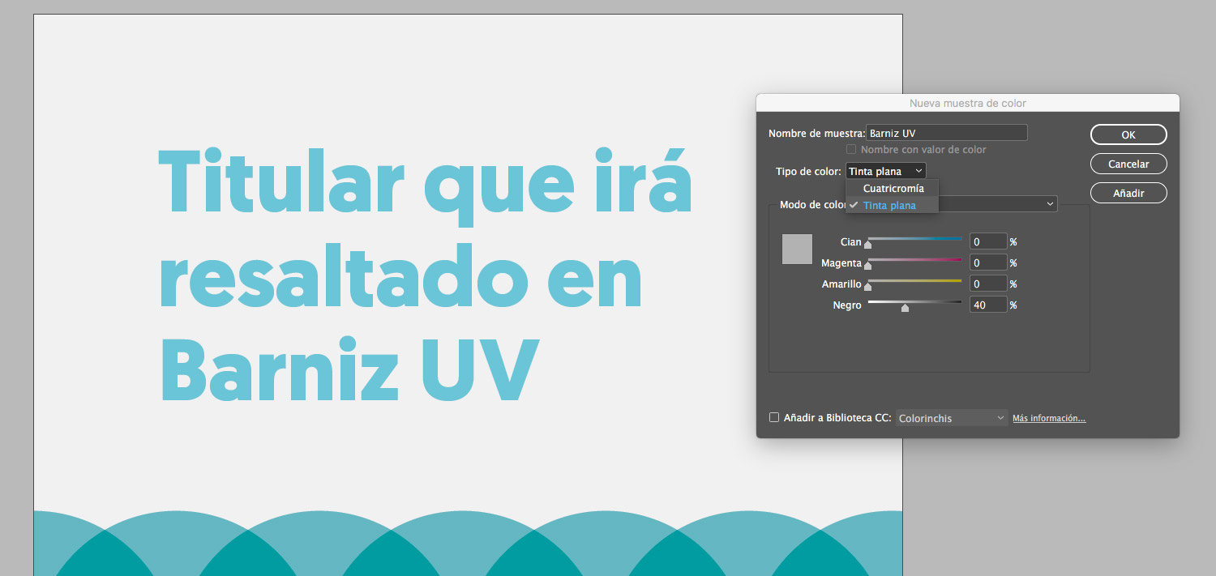
Task: Click the Magenta slider track
Action: [915, 260]
